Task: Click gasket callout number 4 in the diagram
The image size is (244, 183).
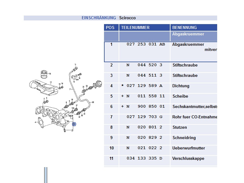Action: tap(35, 122)
